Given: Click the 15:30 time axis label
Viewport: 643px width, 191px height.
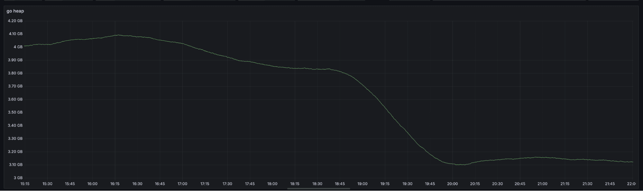Looking at the screenshot, I should [47, 184].
